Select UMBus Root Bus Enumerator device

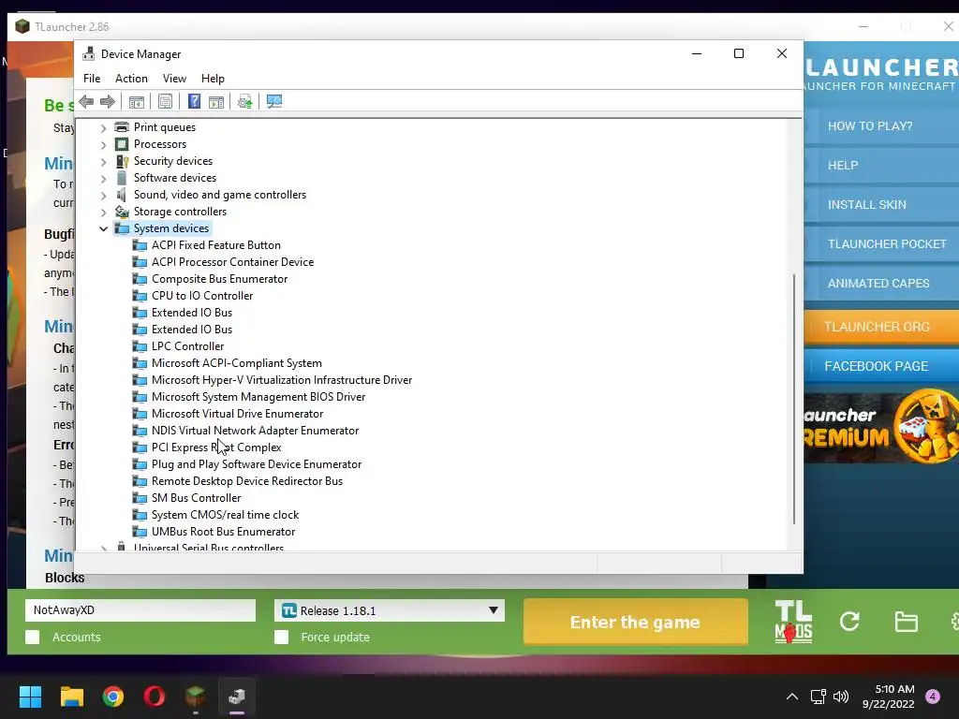223,532
